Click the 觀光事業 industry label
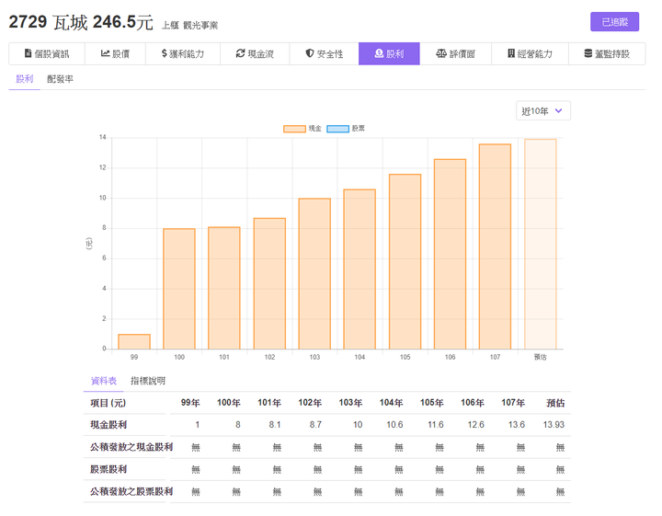This screenshot has width=662, height=516. [x=200, y=26]
